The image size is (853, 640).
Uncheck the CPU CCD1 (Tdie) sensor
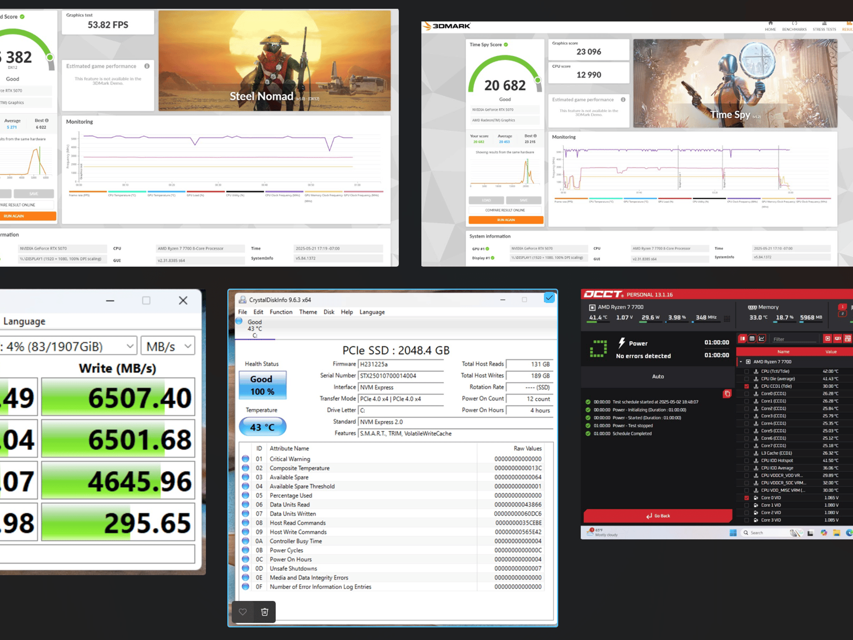tap(746, 386)
